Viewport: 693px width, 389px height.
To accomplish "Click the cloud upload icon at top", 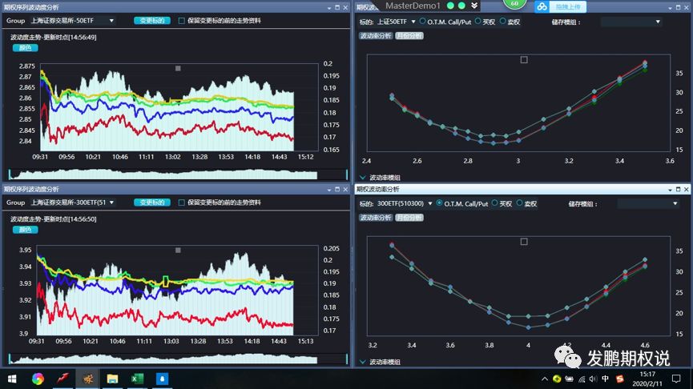I will point(542,6).
